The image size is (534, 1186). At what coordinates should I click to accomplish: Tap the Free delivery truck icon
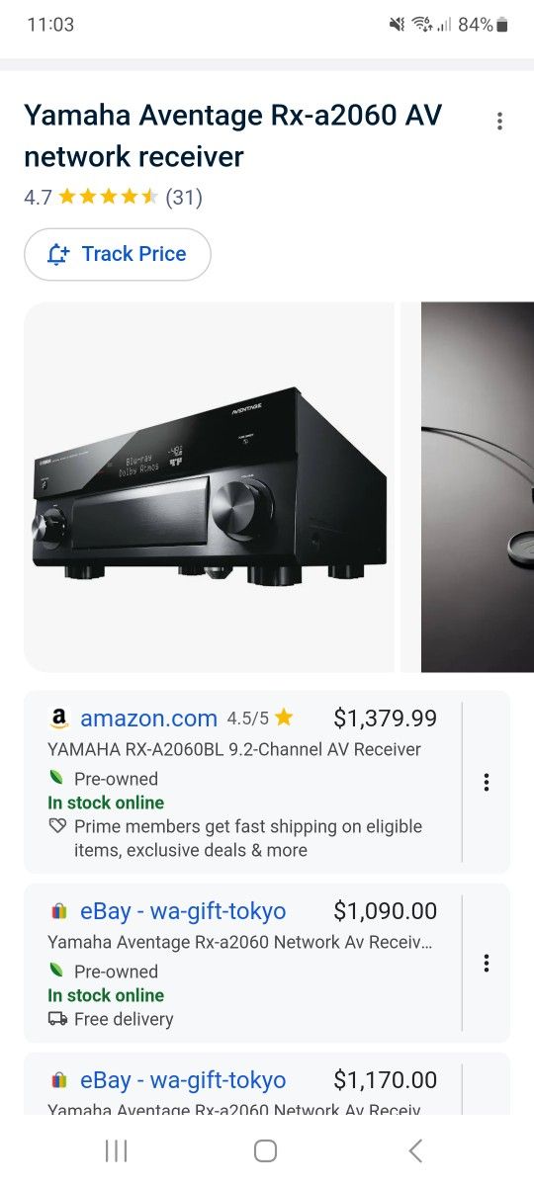point(57,1019)
